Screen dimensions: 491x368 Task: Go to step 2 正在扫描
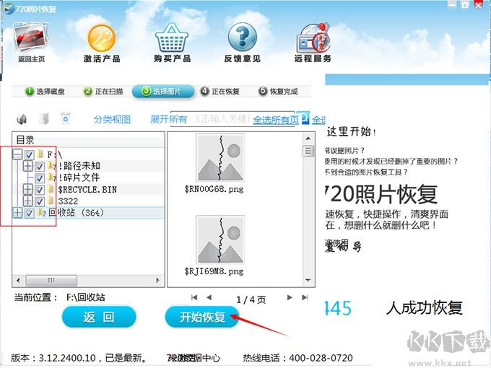pos(103,91)
